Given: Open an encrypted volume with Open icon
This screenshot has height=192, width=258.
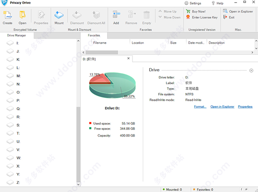Looking at the screenshot, I should 22,15.
